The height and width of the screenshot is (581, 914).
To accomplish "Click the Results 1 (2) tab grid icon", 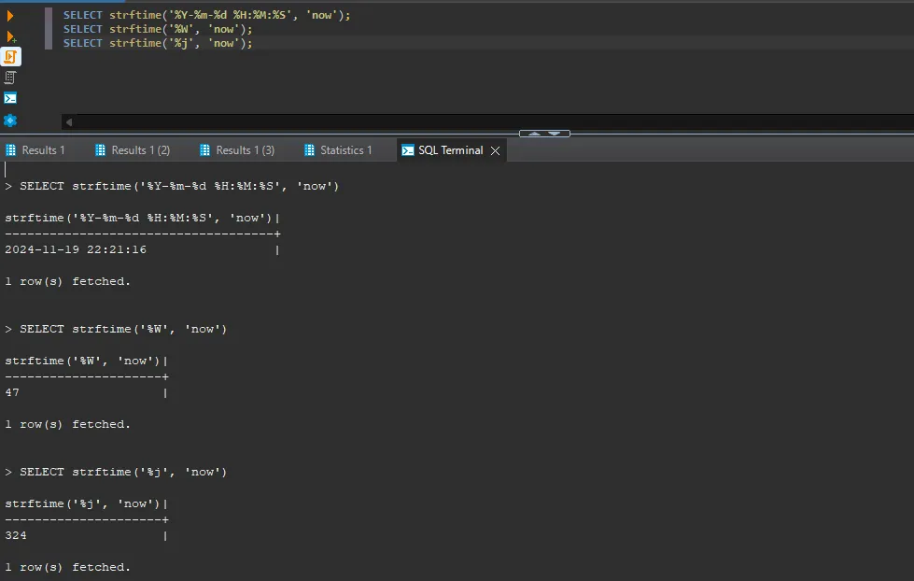I will point(100,149).
